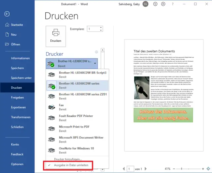Click the frowning face feedback icon
Screen dimensions: 212x173
[163, 4]
